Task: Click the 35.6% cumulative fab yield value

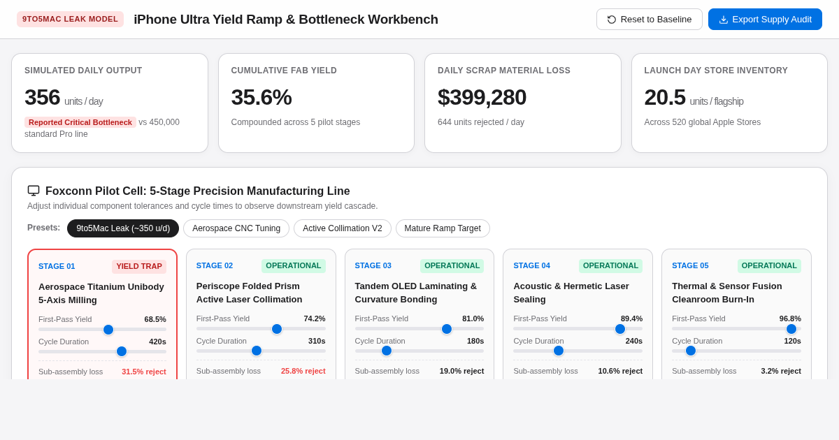Action: (x=261, y=97)
